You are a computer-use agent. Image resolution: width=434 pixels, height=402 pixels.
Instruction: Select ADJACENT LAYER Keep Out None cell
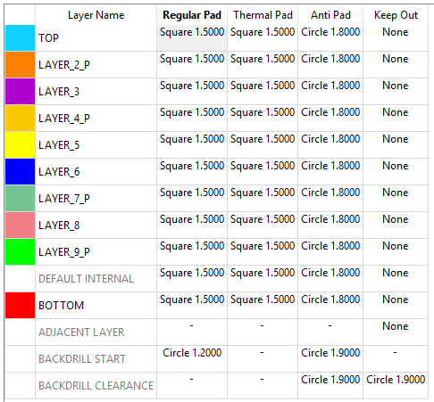(x=396, y=332)
